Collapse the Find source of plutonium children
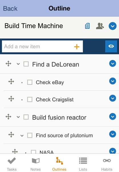 (22, 136)
